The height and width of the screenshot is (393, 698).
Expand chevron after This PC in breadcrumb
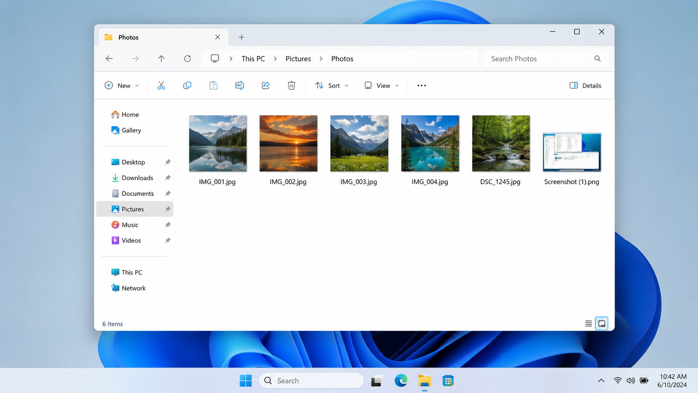(275, 58)
